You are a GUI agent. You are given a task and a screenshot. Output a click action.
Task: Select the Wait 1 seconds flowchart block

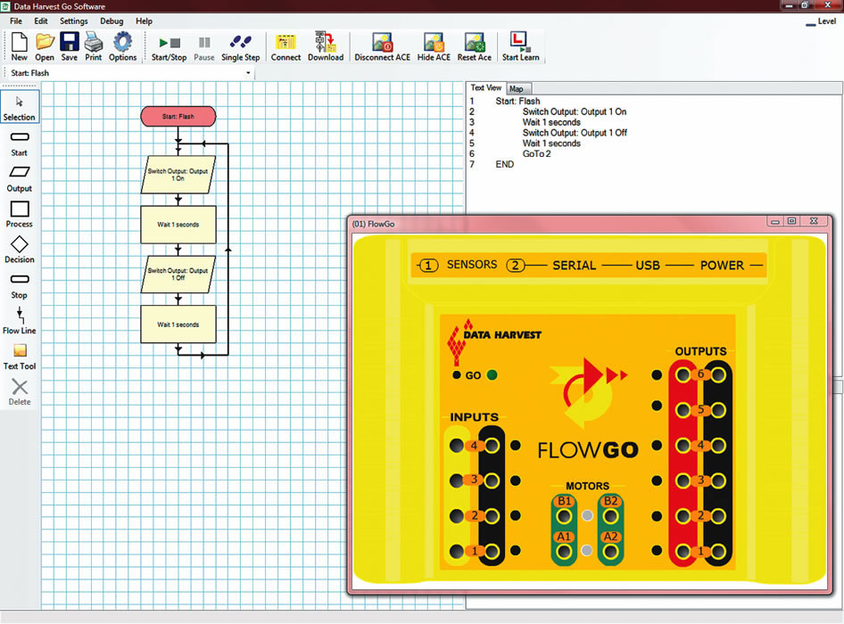[x=178, y=225]
